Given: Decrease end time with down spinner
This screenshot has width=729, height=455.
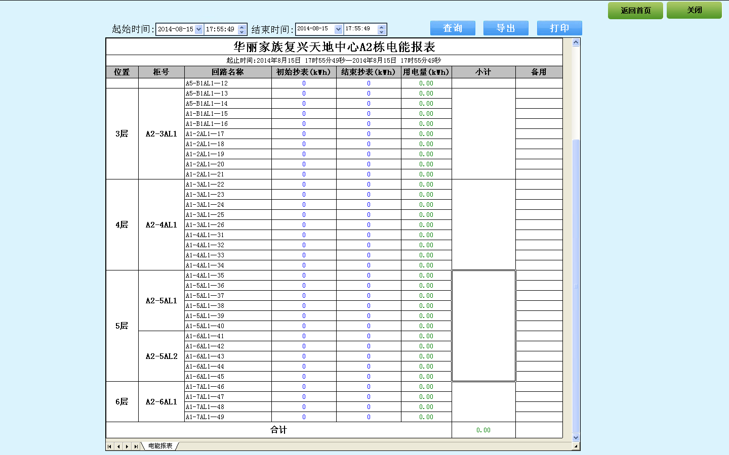Looking at the screenshot, I should coord(382,32).
